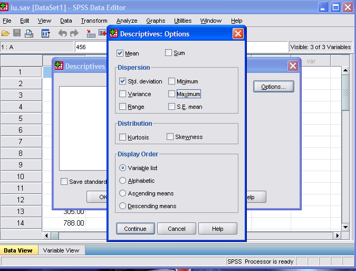
Task: Select row header 5
Action: (x=21, y=118)
